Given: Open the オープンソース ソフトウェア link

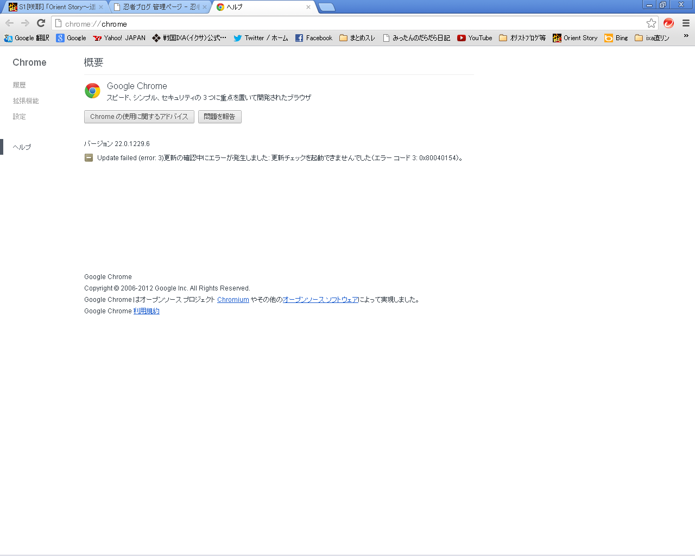Looking at the screenshot, I should click(x=320, y=300).
